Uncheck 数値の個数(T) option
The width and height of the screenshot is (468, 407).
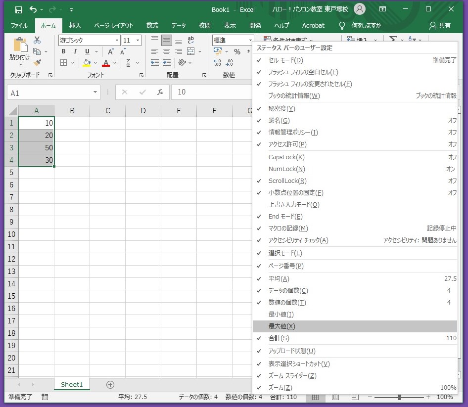[355, 303]
